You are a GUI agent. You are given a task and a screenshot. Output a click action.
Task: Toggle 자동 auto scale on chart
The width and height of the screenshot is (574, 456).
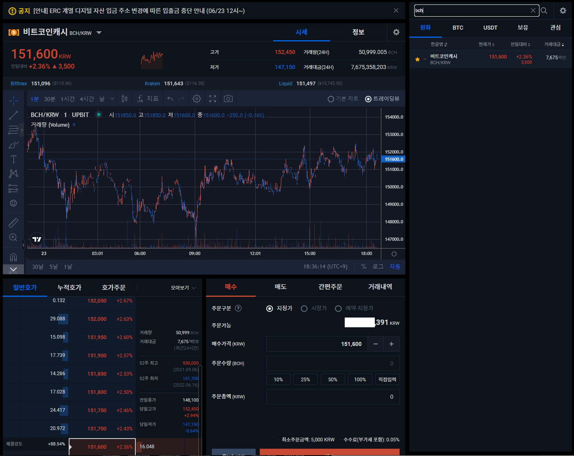pos(395,266)
